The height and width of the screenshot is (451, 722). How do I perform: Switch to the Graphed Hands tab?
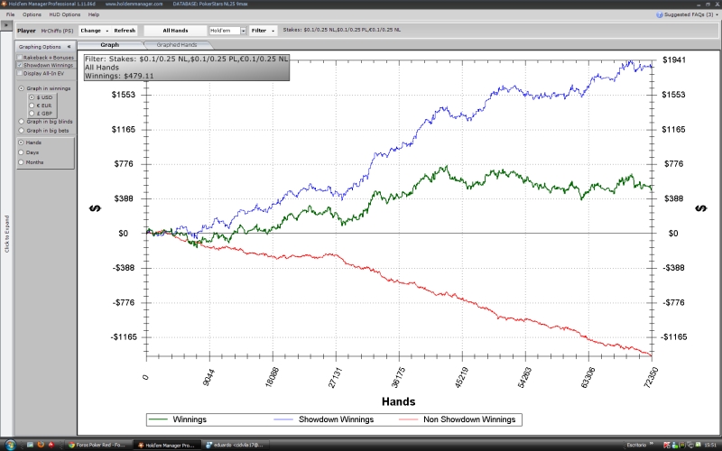click(177, 45)
